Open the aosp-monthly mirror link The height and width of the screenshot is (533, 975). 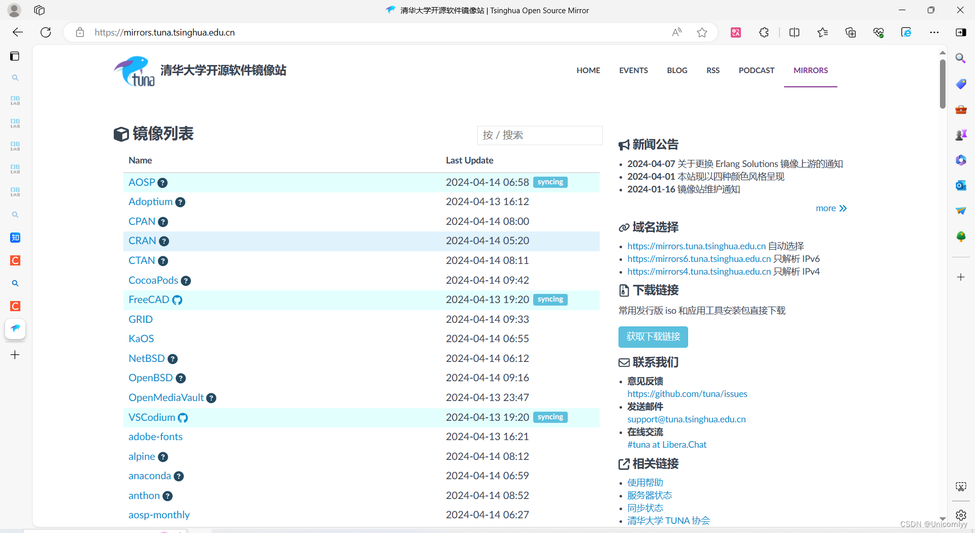pos(159,515)
